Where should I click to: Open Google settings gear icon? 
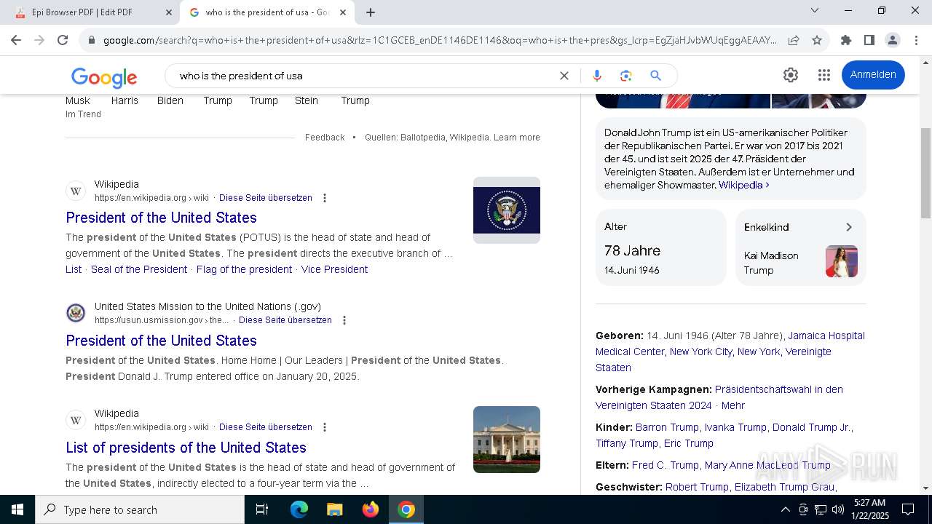(791, 75)
